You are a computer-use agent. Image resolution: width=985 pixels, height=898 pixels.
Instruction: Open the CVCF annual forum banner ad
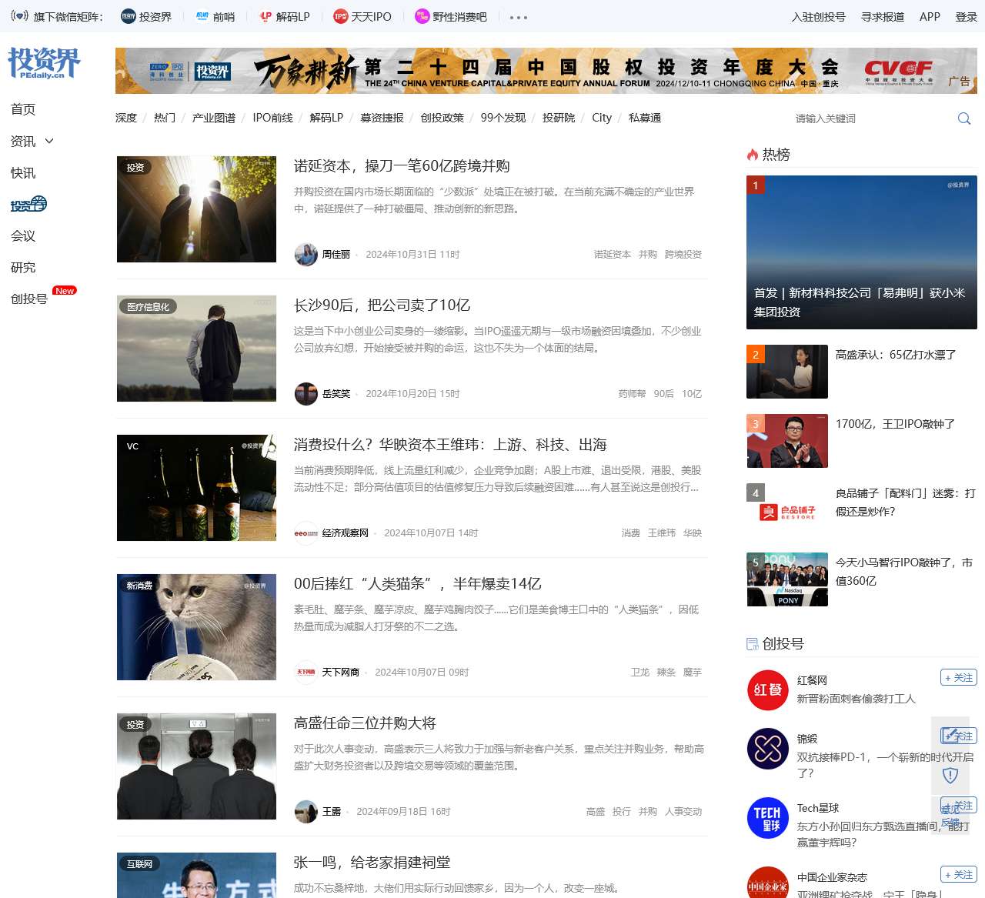pyautogui.click(x=546, y=71)
